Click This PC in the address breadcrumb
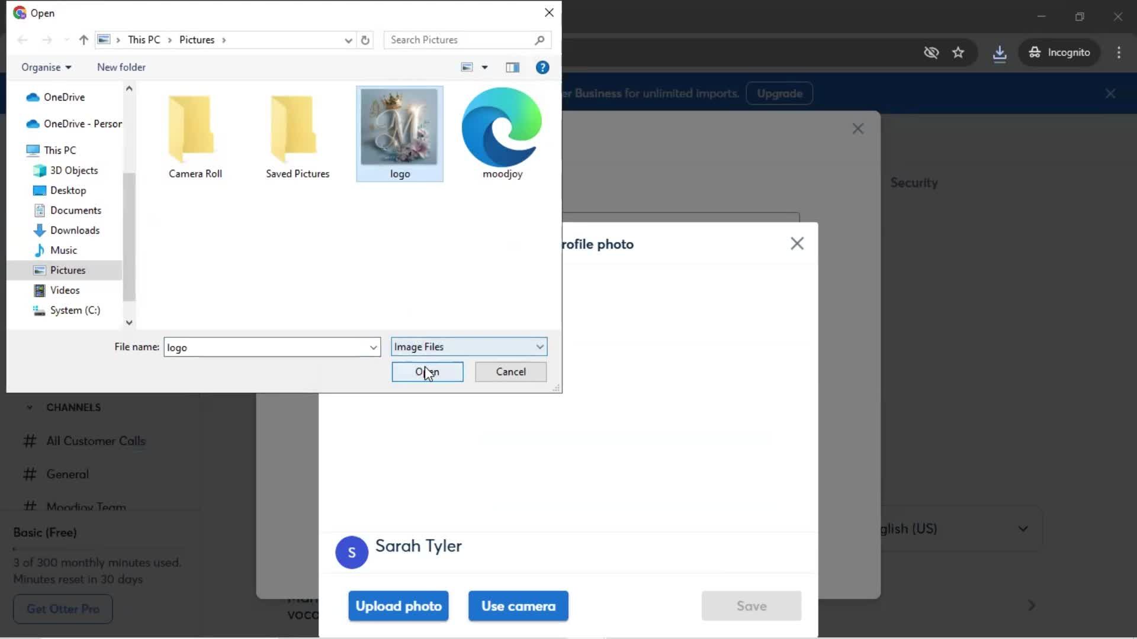Image resolution: width=1137 pixels, height=639 pixels. coord(144,40)
